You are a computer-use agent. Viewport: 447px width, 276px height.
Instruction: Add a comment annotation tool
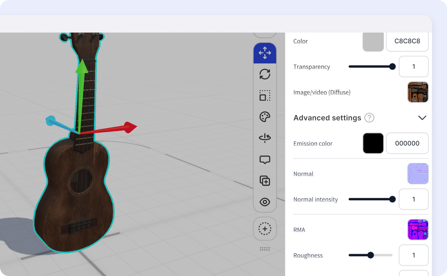pyautogui.click(x=265, y=160)
